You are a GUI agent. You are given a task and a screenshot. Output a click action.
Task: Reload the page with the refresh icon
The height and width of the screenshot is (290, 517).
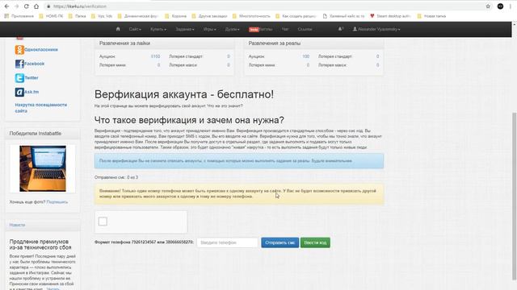pyautogui.click(x=27, y=6)
